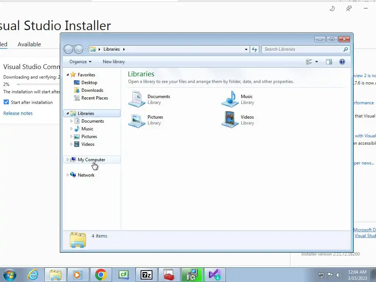Open developer news link in Installer
The image size is (376, 282).
pos(364,163)
